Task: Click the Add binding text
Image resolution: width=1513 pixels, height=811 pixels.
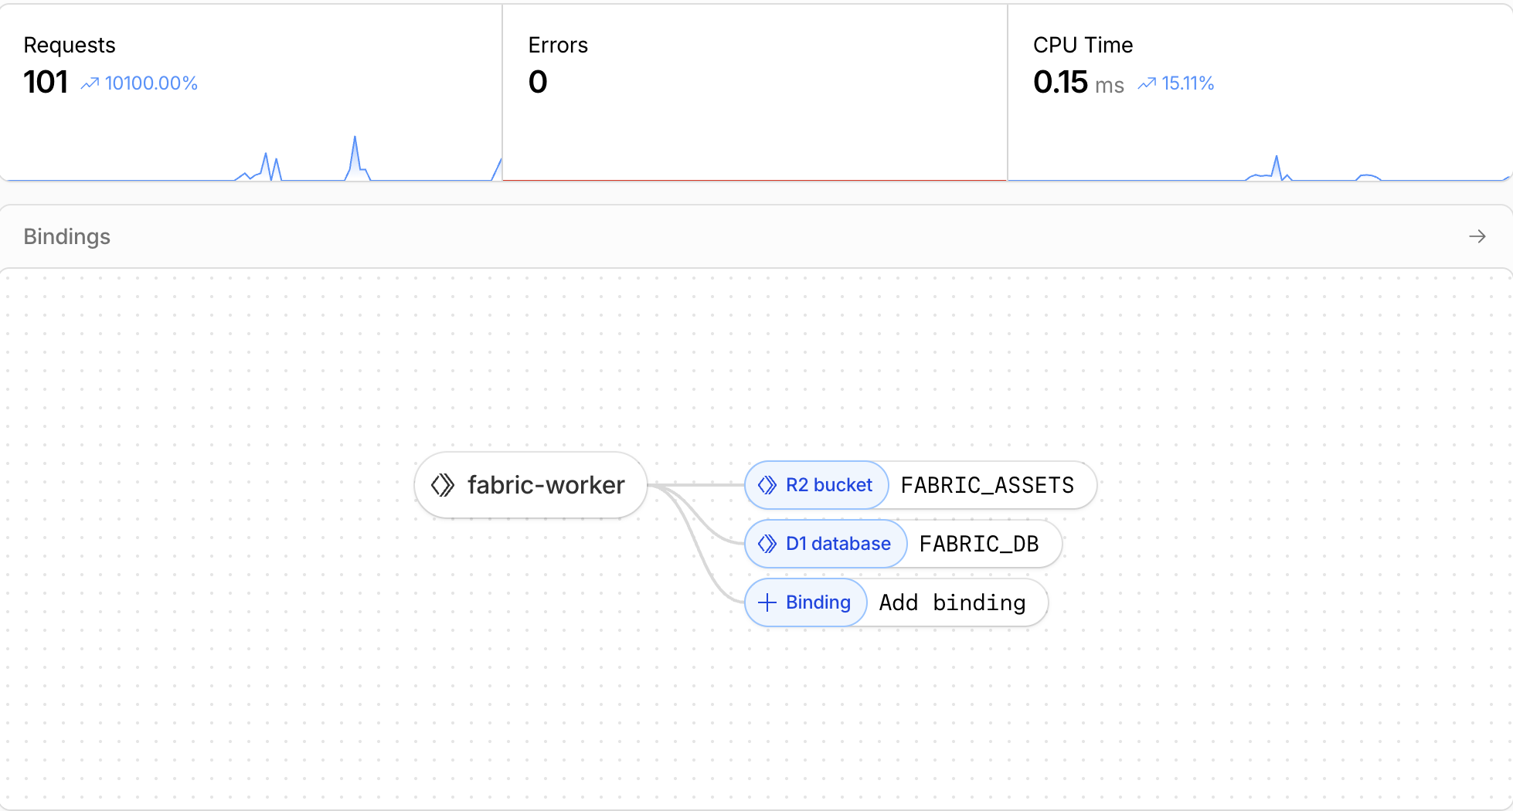Action: [x=952, y=602]
